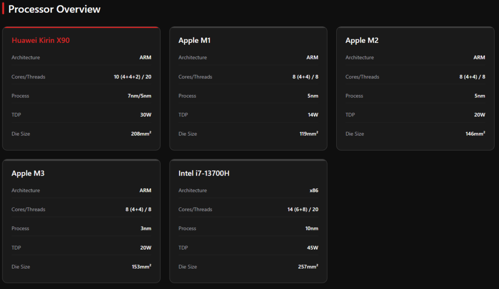Click Architecture label in Kirin X90 card

coord(26,57)
